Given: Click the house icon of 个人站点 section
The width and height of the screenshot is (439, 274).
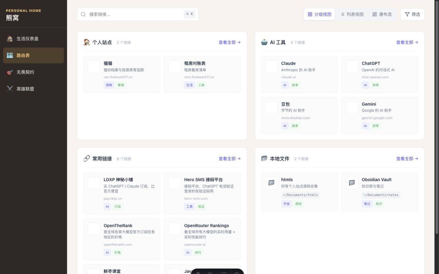Looking at the screenshot, I should (87, 42).
